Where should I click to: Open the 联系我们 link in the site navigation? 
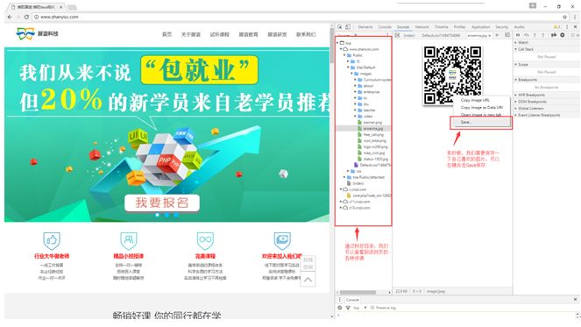[306, 34]
